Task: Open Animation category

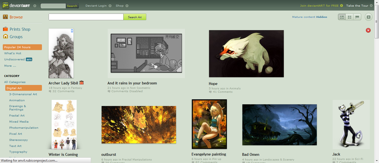Action: [x=17, y=100]
